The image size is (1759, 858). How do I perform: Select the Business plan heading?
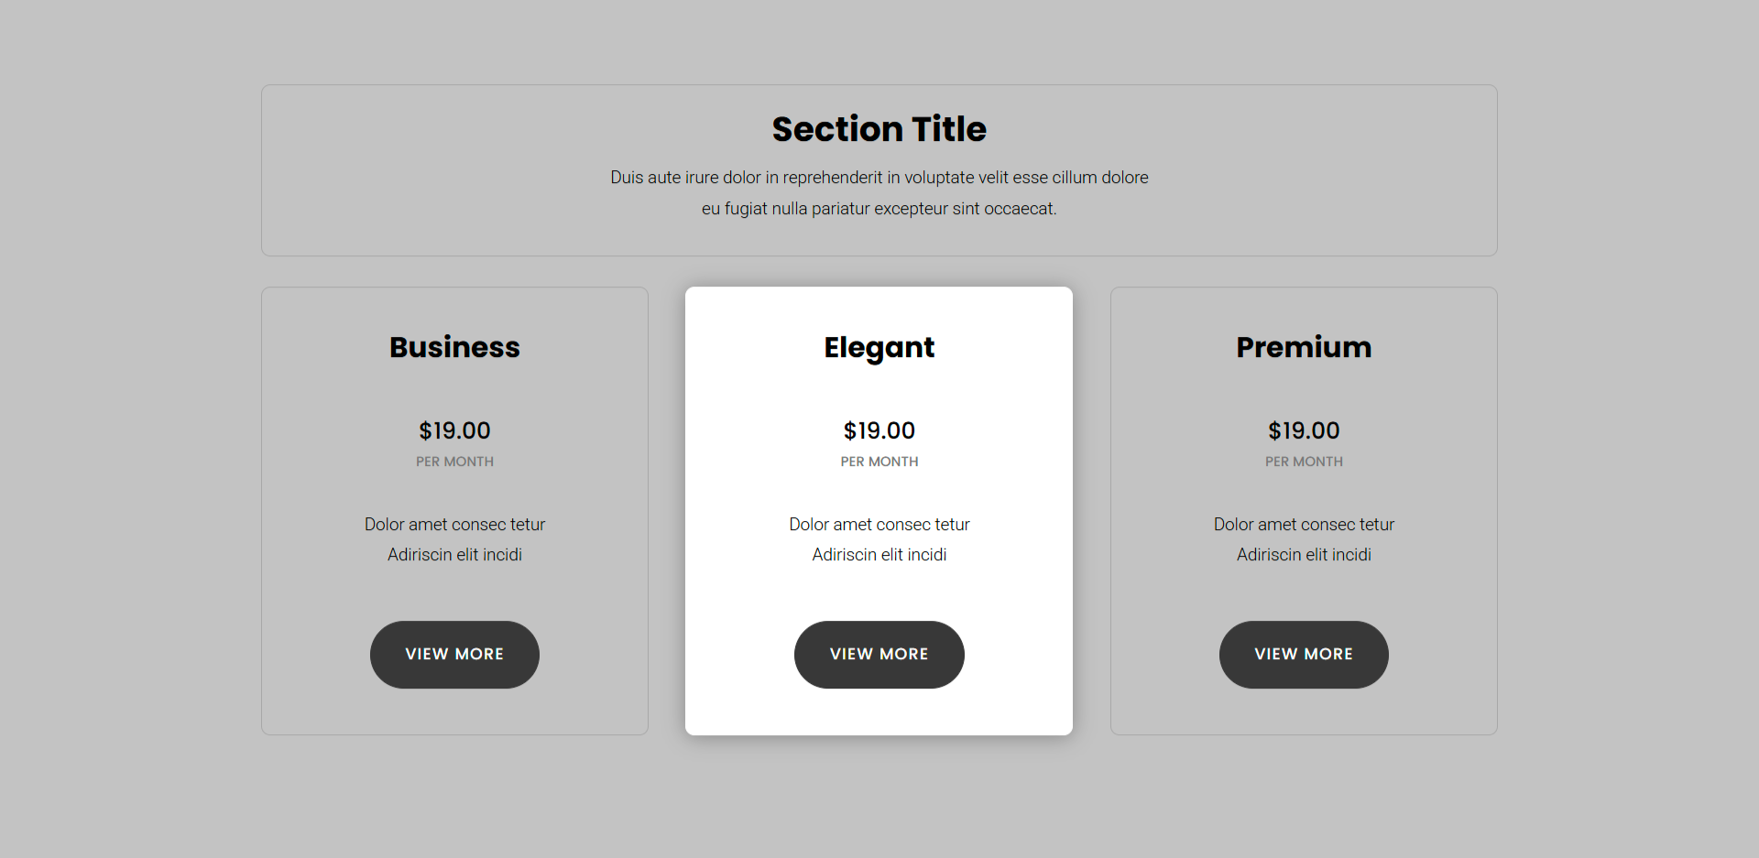coord(454,347)
